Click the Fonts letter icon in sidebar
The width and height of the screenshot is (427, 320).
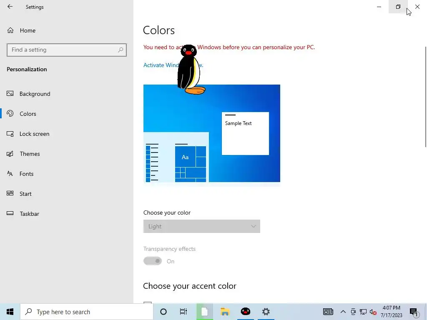tap(10, 174)
